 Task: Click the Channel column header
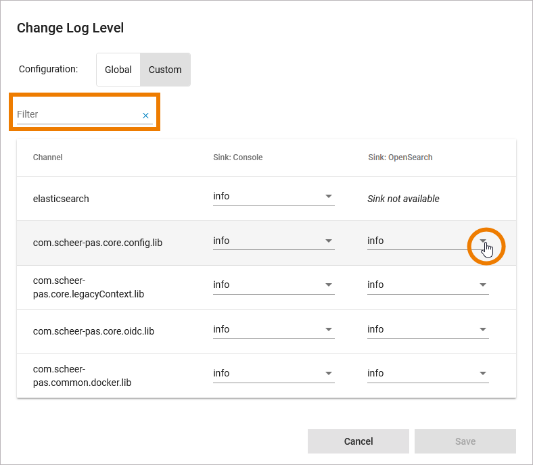pyautogui.click(x=48, y=157)
